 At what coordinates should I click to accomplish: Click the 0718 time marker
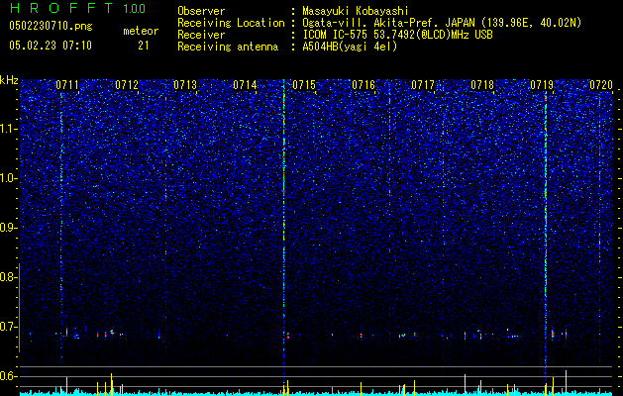[x=482, y=85]
